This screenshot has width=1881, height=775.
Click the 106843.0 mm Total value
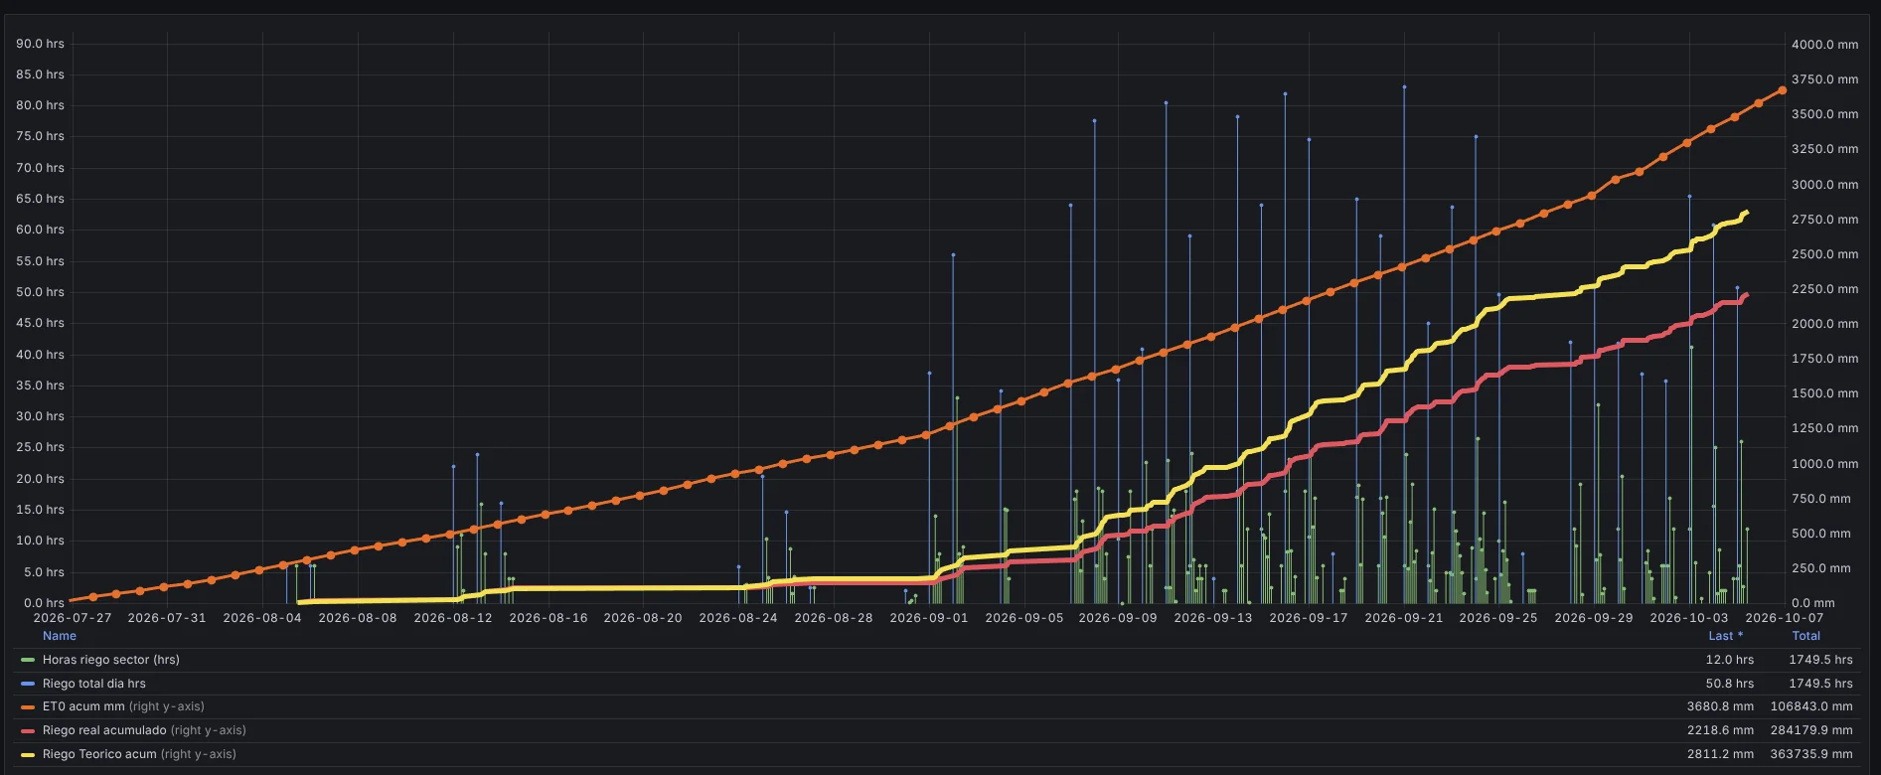coord(1811,706)
